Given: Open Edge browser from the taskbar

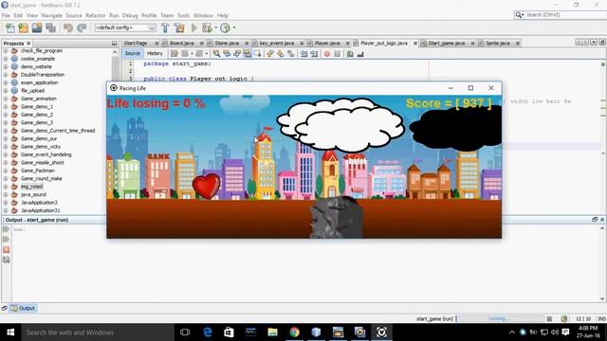Looking at the screenshot, I should 208,332.
